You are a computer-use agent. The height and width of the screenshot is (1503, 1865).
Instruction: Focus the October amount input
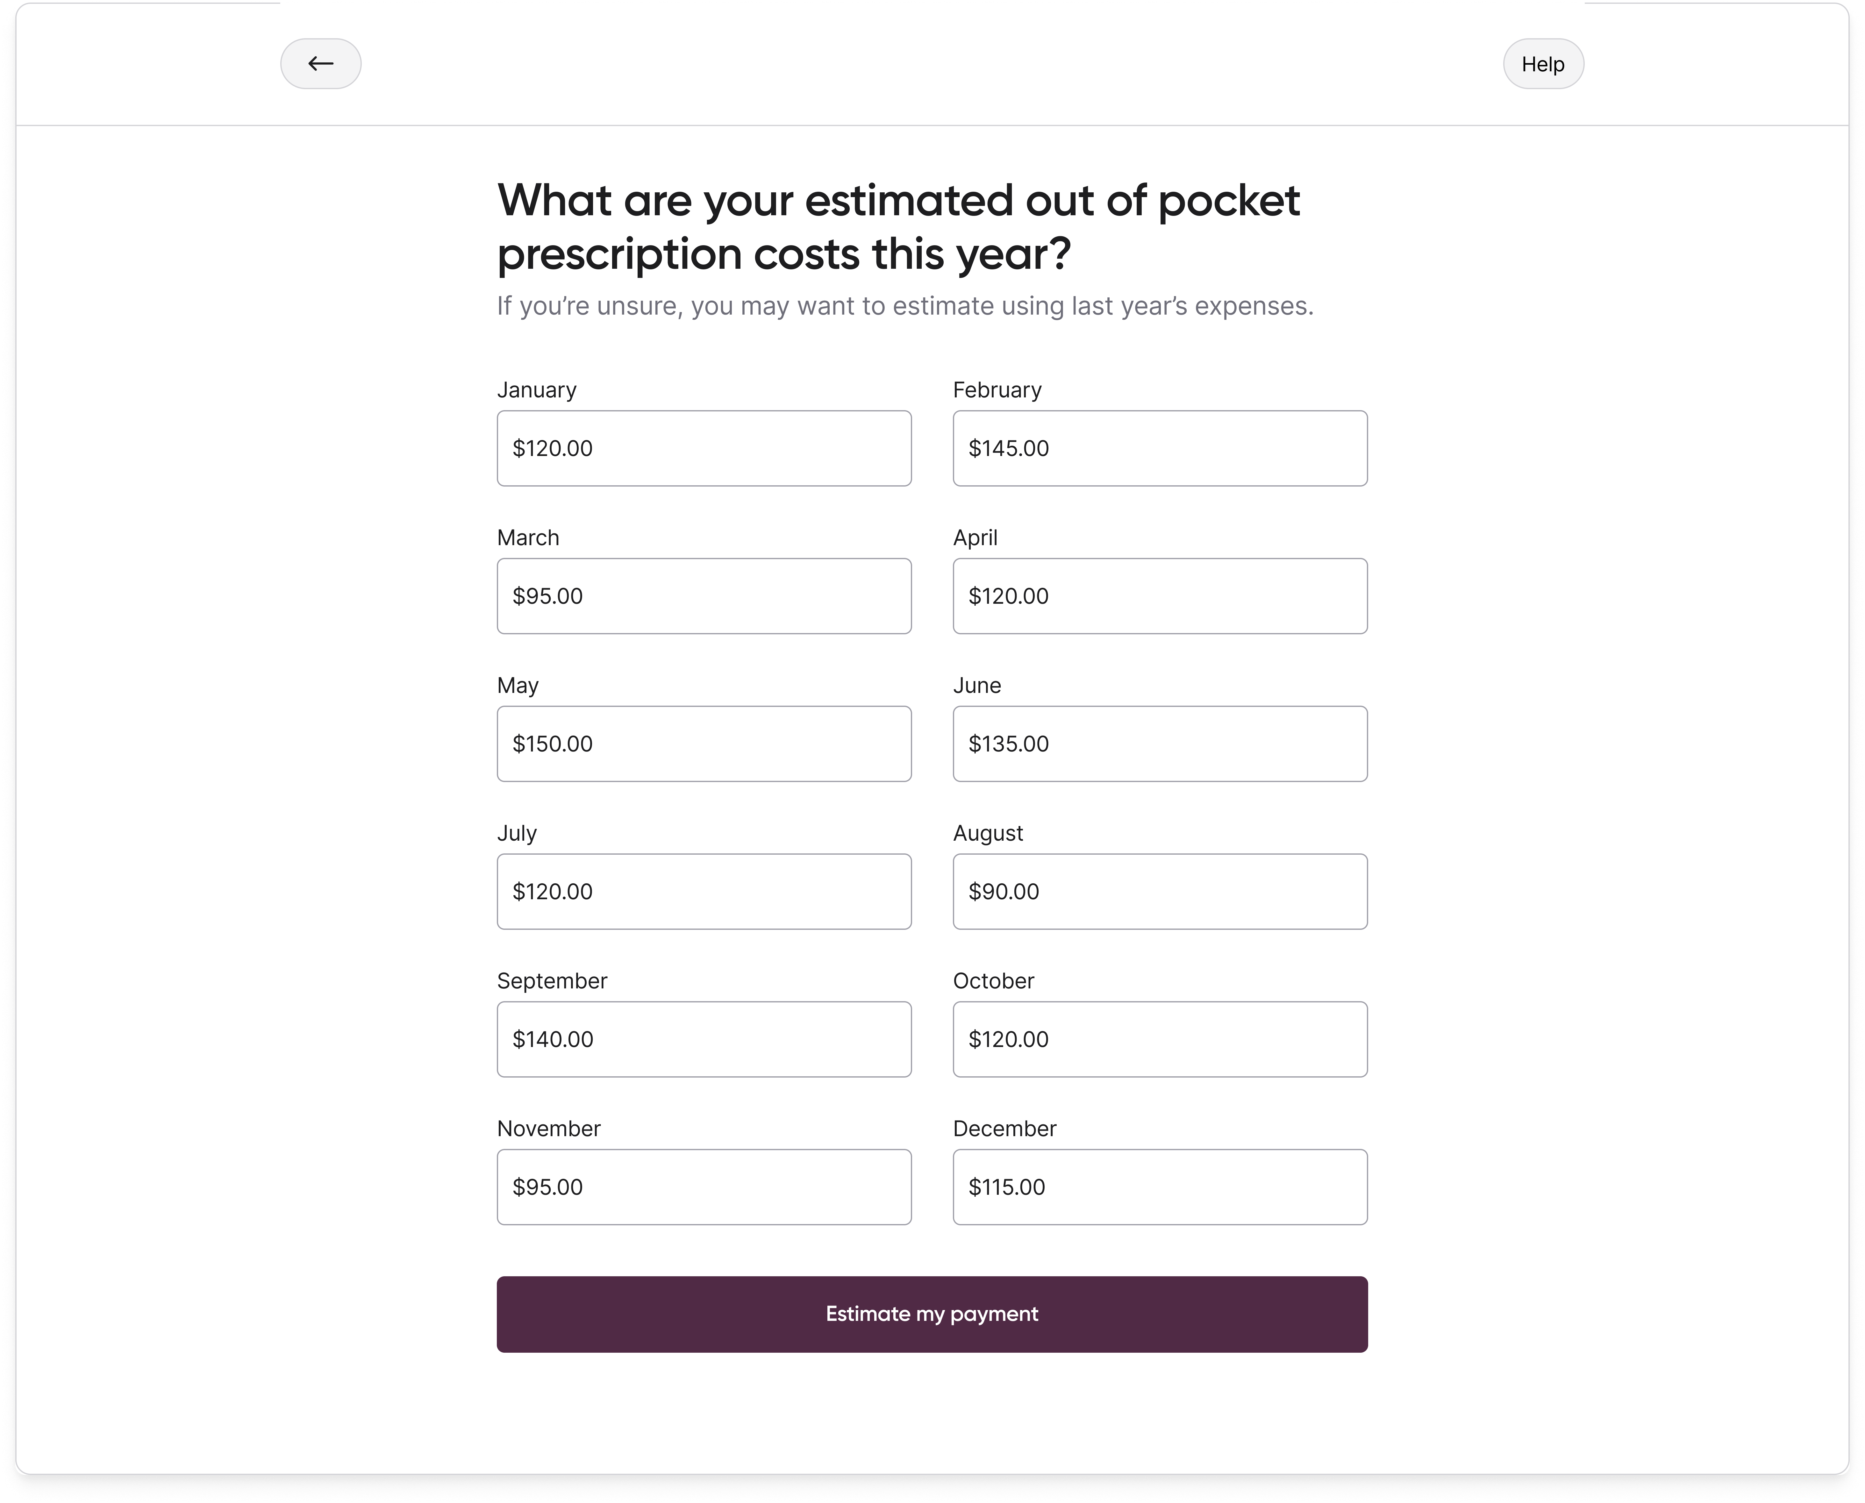pos(1159,1039)
